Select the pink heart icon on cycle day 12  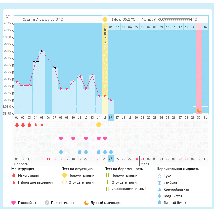pos(86,138)
